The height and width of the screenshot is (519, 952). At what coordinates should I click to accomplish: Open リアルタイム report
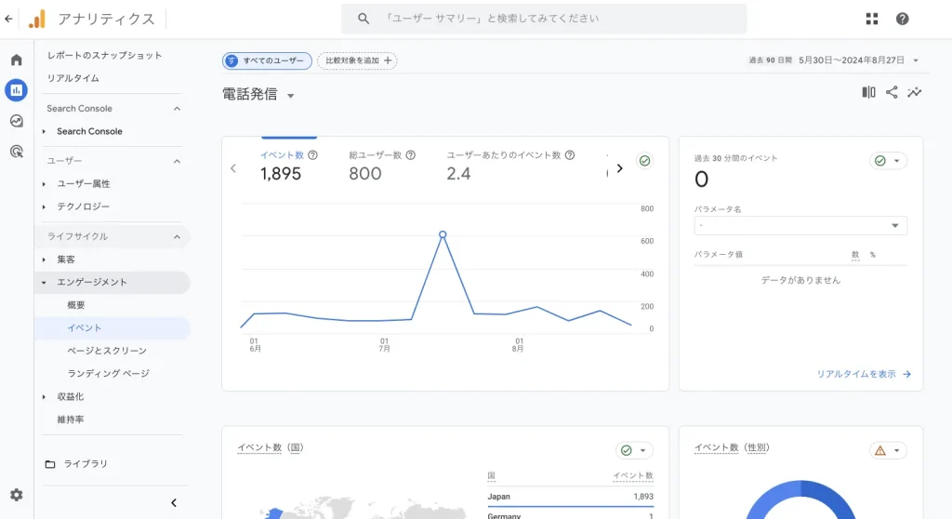click(73, 78)
